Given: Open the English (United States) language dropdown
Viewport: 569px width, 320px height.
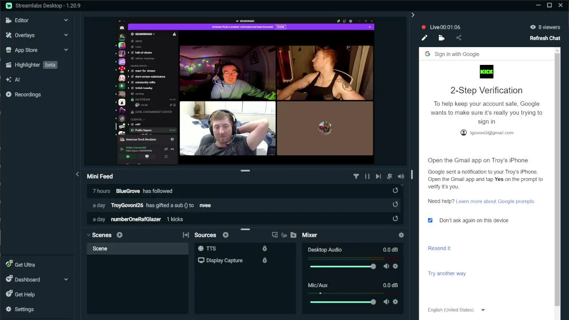Looking at the screenshot, I should click(456, 310).
